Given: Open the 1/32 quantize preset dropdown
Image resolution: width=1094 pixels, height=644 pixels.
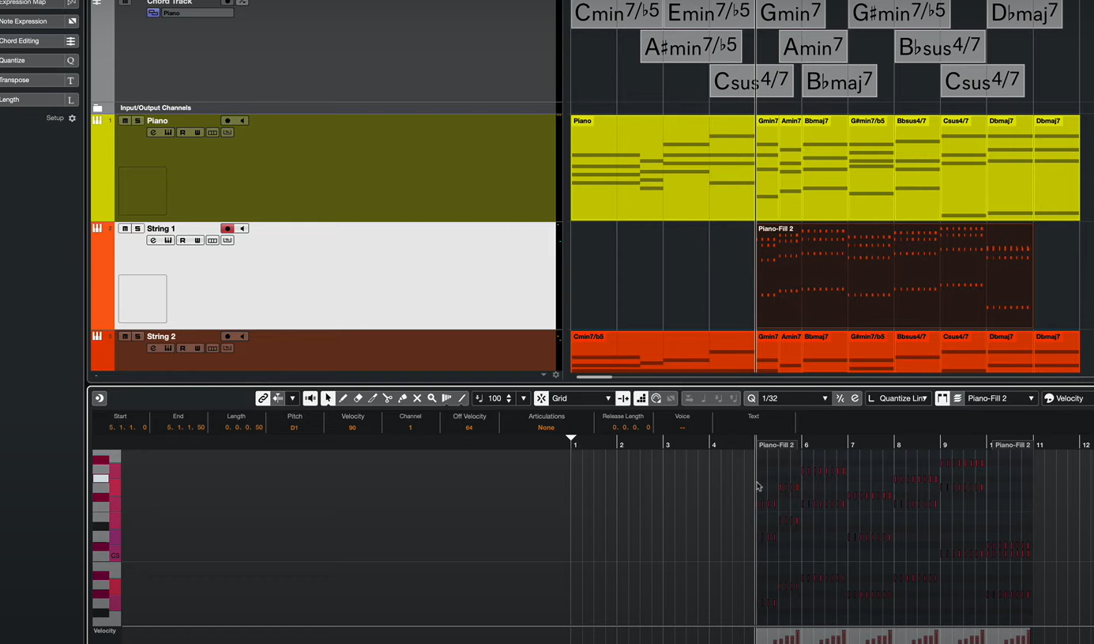Looking at the screenshot, I should (795, 398).
